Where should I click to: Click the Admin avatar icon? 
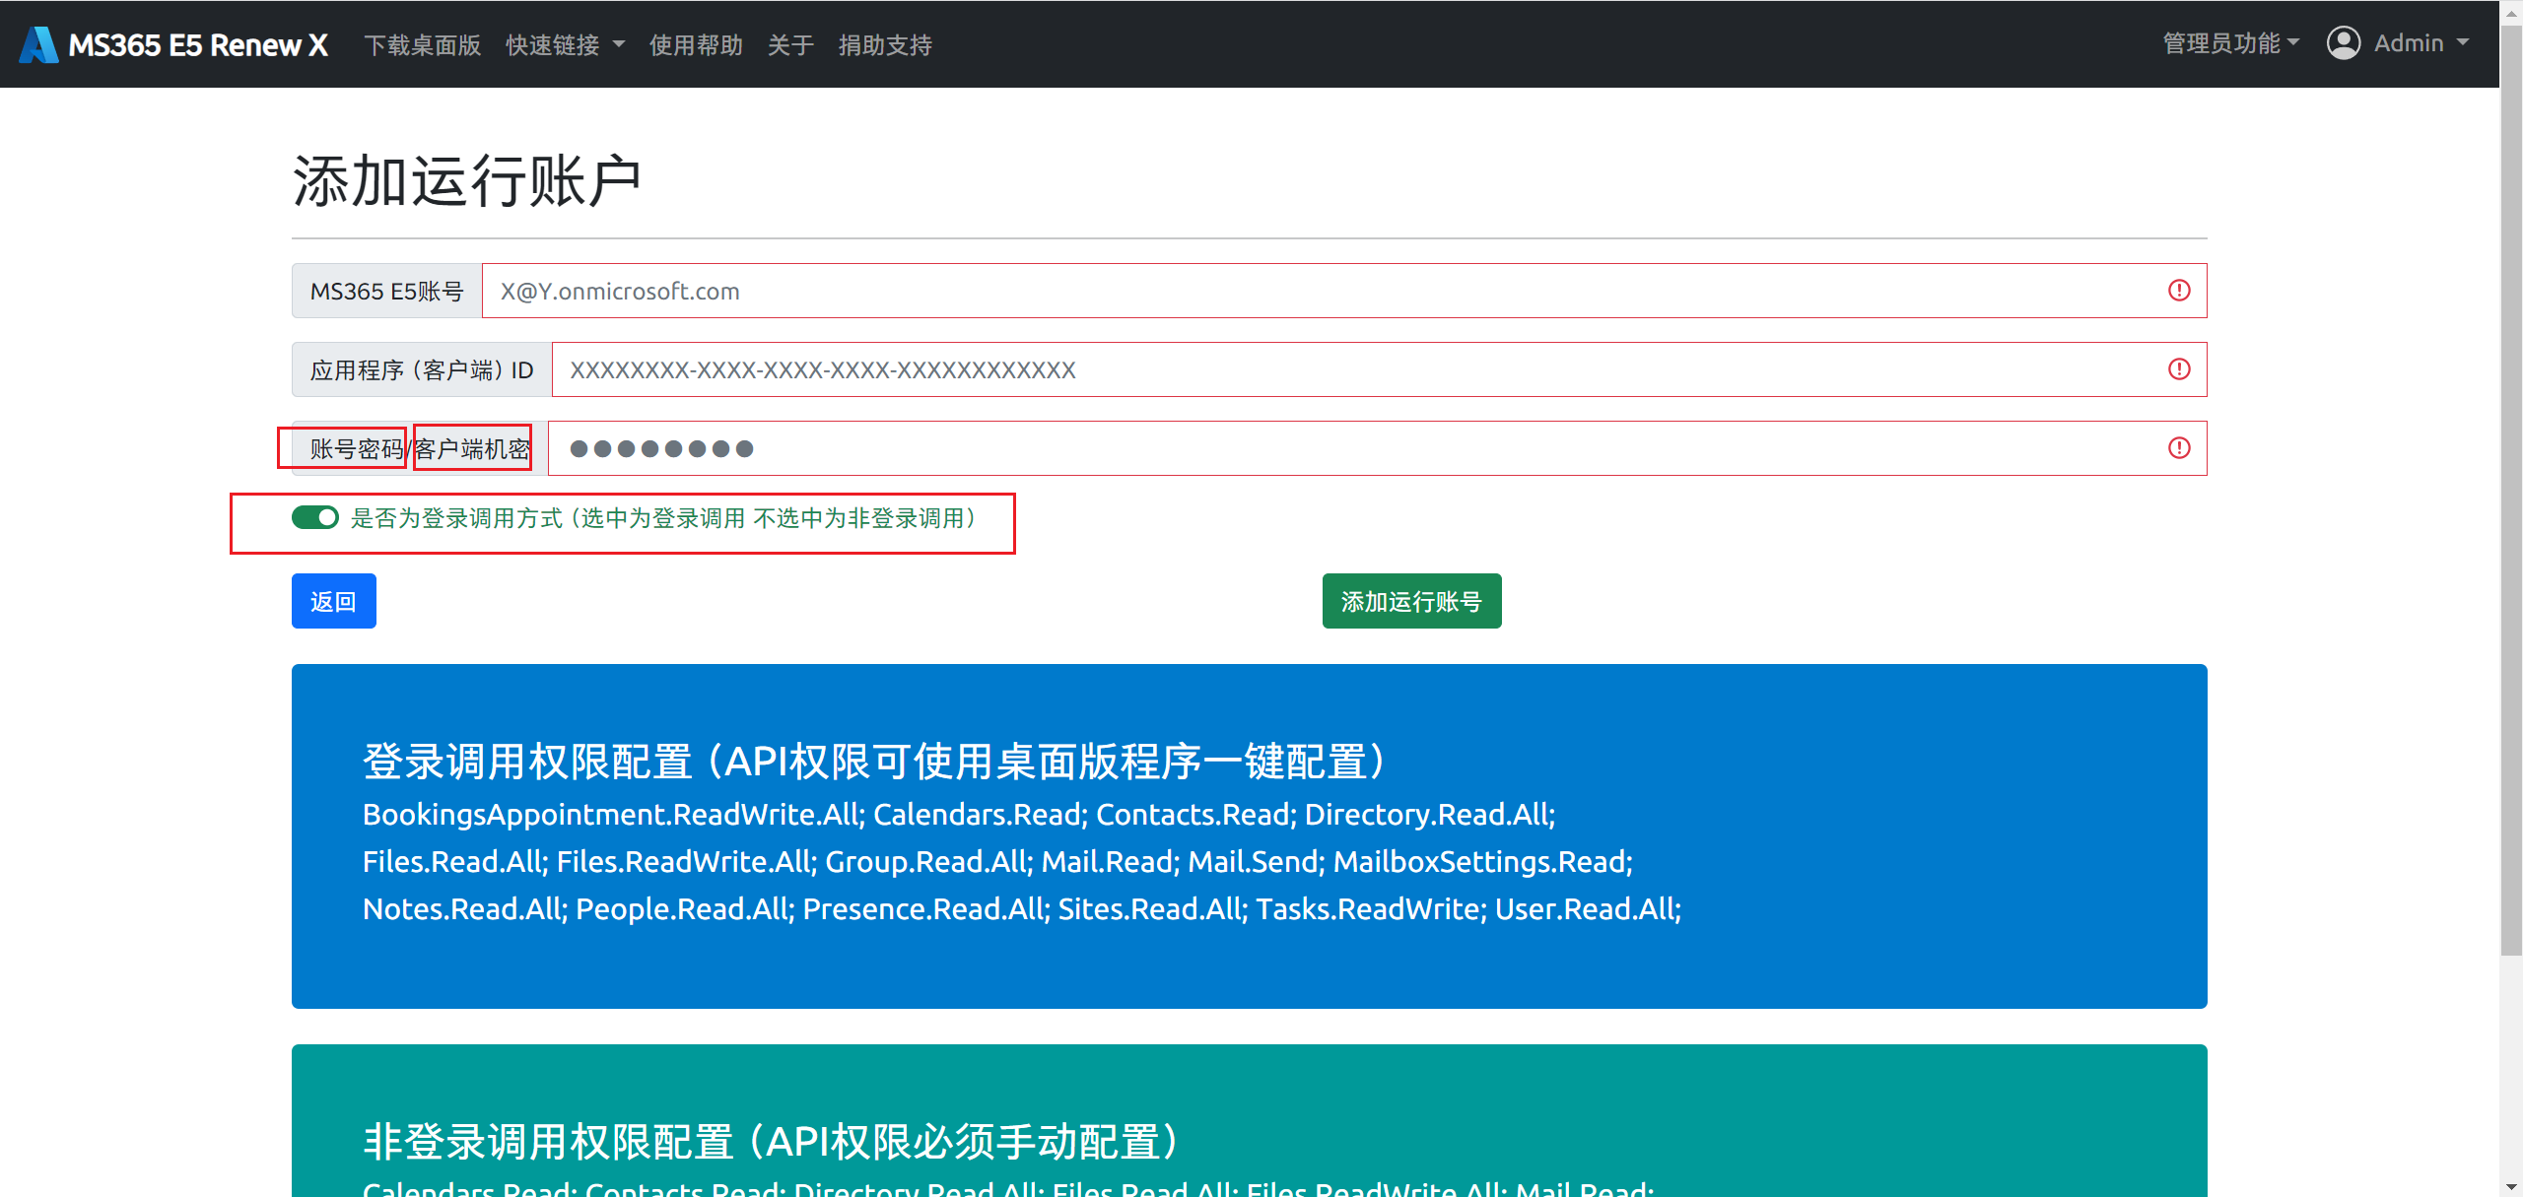click(x=2344, y=43)
